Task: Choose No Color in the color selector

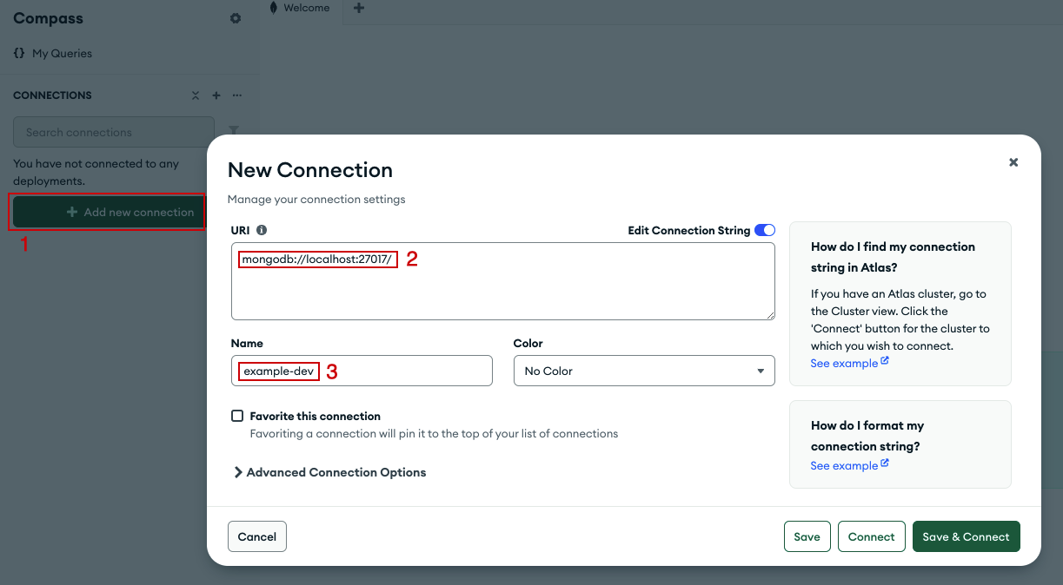Action: 643,371
